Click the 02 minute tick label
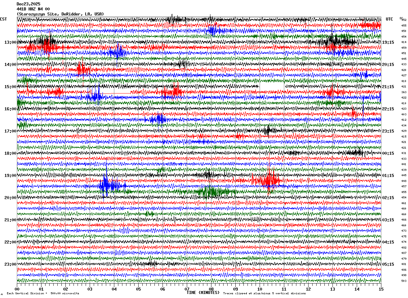The width and height of the screenshot is (408, 298). pos(65,289)
